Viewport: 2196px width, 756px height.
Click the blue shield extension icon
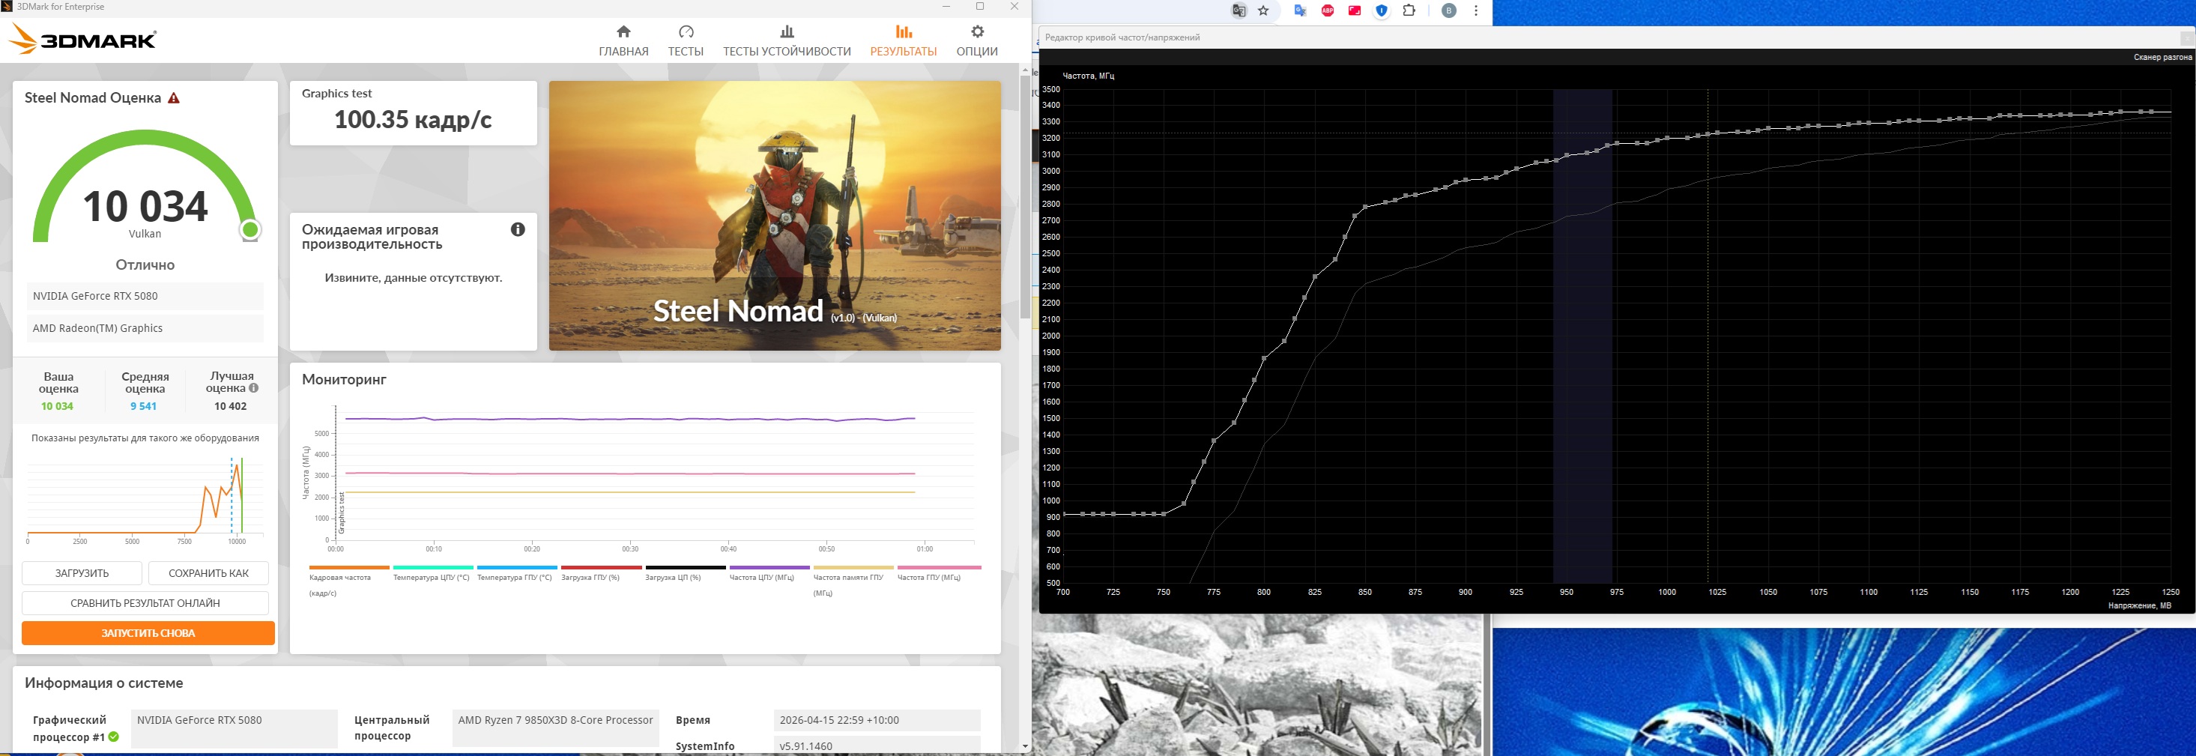coord(1382,11)
